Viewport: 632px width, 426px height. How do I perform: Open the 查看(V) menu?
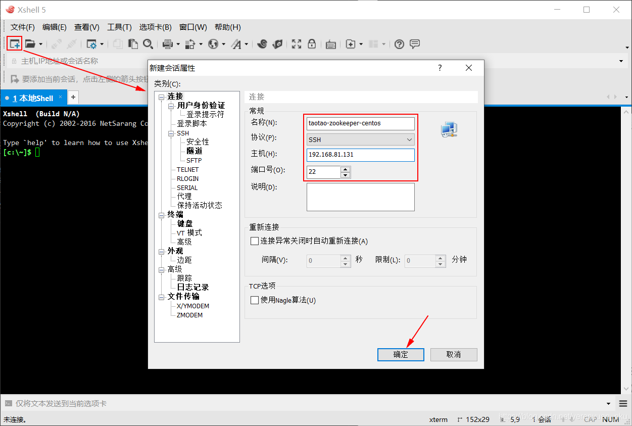tap(87, 27)
